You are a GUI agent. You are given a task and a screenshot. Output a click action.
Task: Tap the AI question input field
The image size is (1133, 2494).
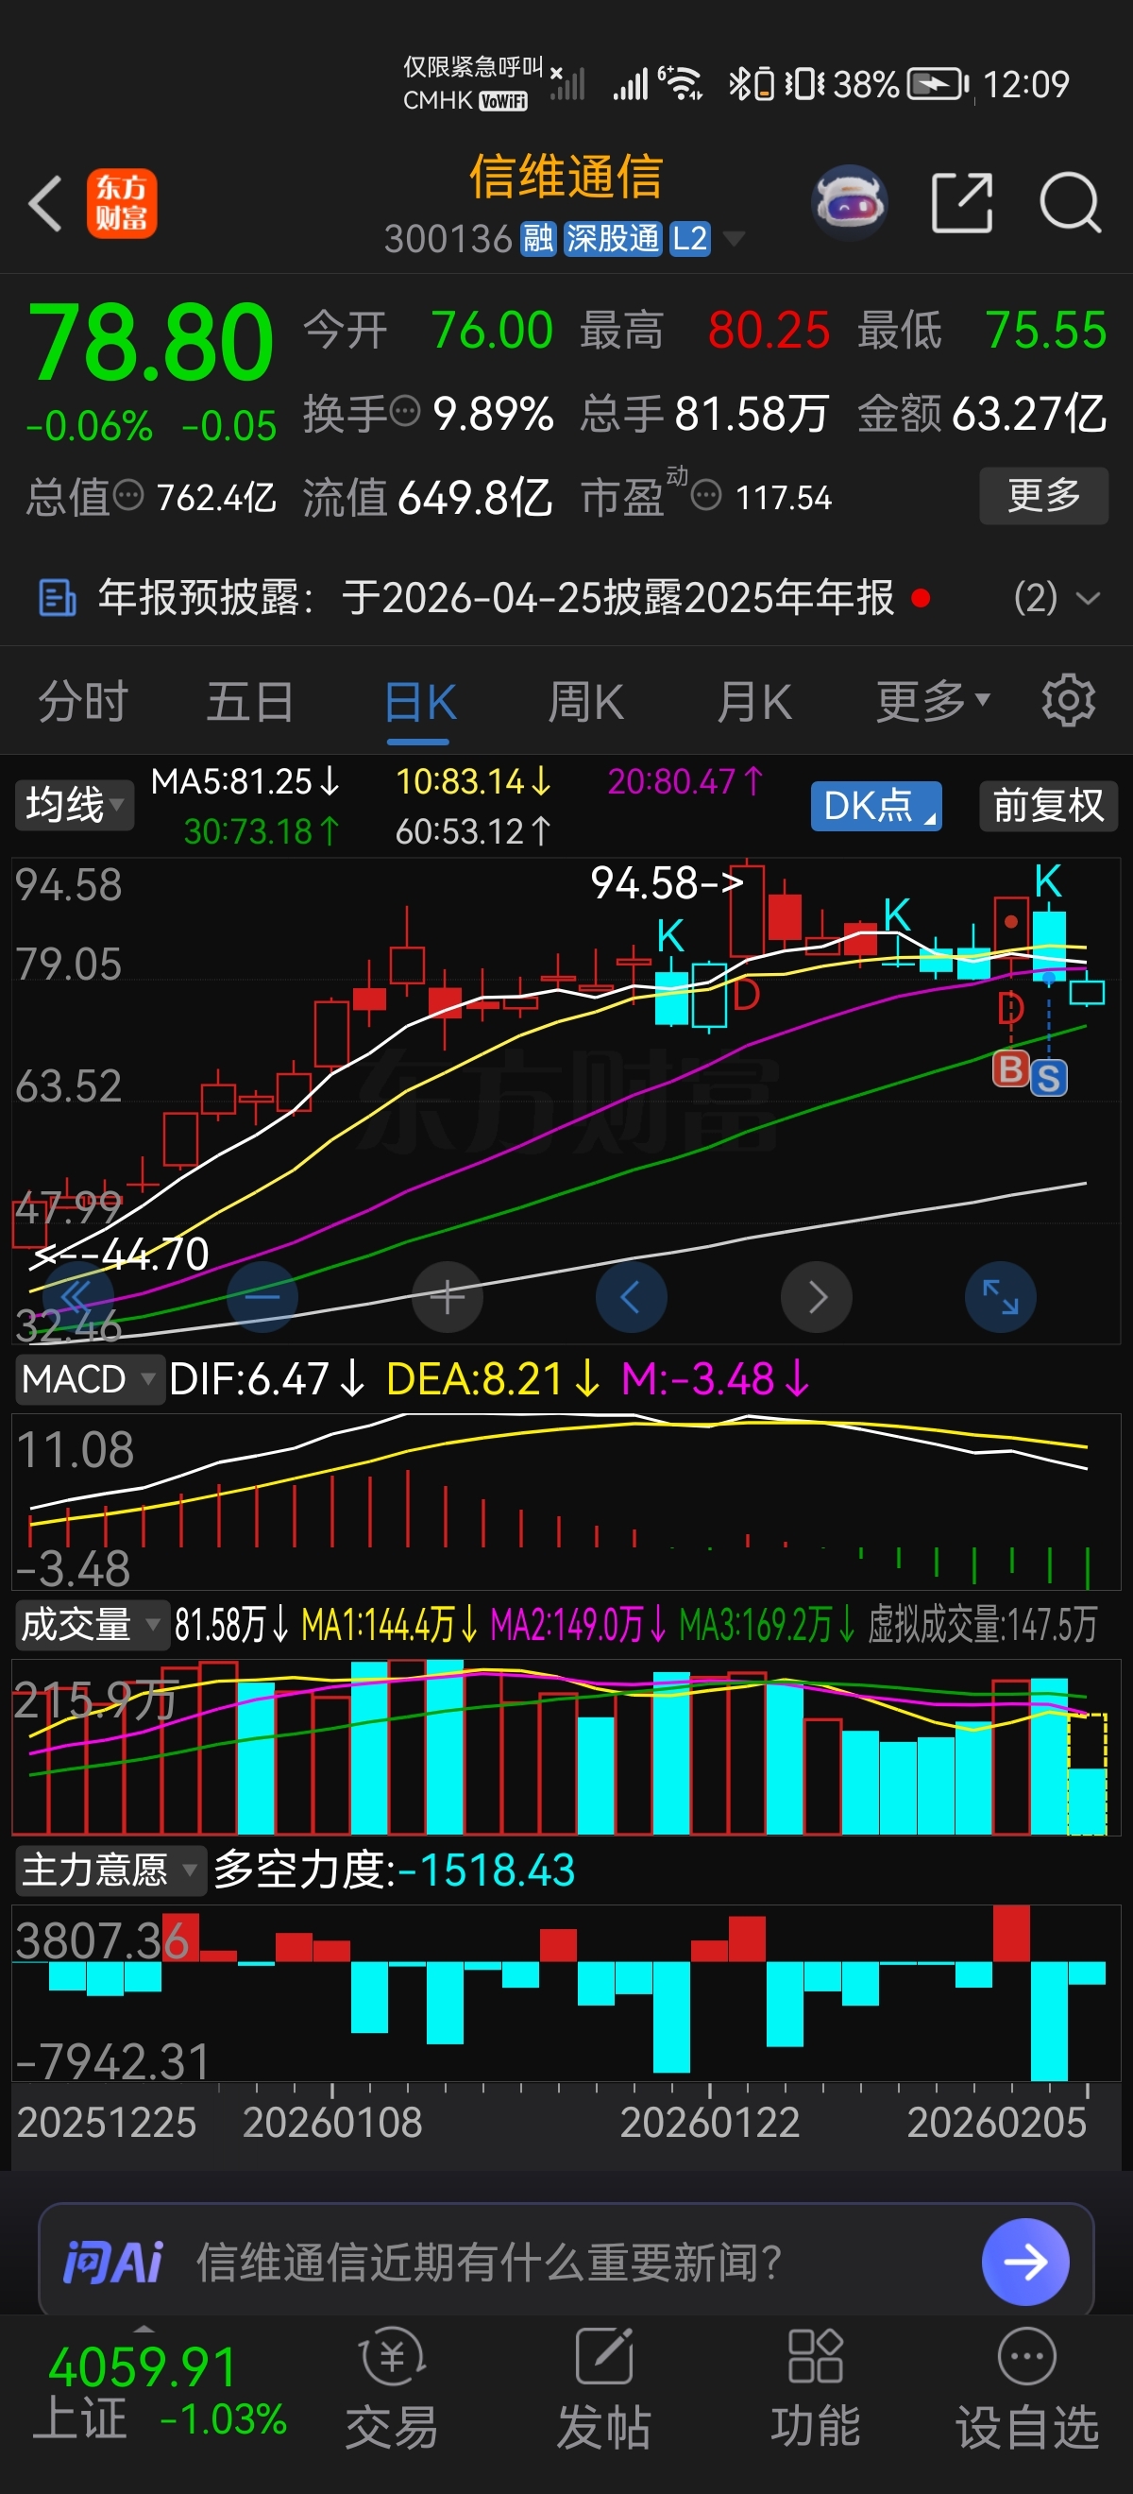(566, 2262)
